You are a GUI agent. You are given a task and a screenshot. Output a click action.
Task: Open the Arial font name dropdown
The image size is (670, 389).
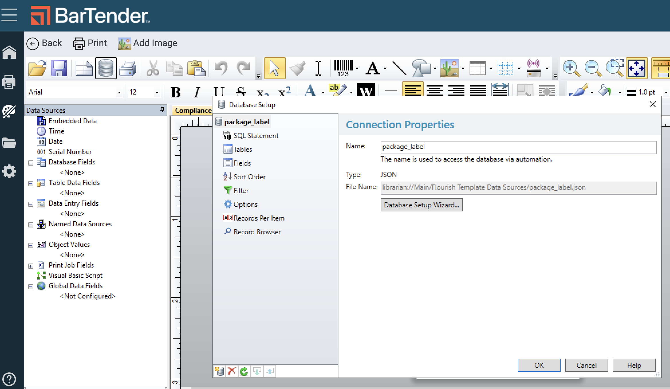[119, 92]
